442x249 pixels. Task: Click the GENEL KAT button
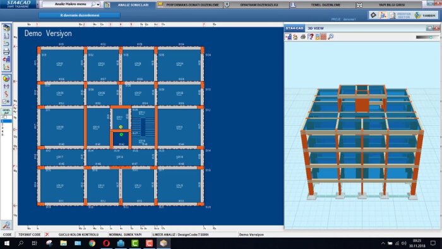point(6,111)
